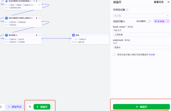Open comment icon on 添加书籍图片关键帧-y轴移动 node

tap(32, 18)
